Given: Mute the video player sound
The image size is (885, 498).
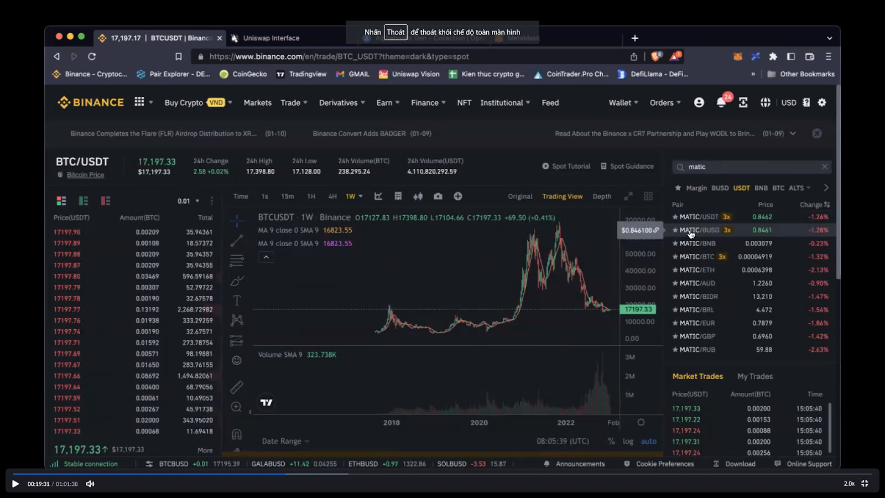Looking at the screenshot, I should (x=90, y=484).
